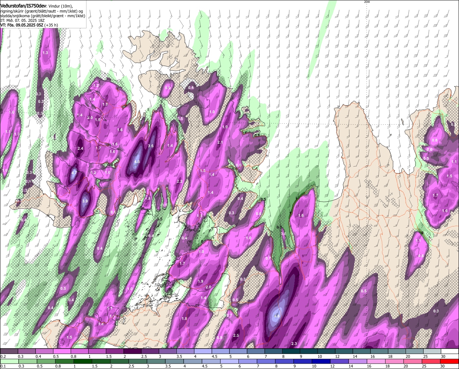Select the upper scale swatch between 0.5 and 0.8
Image resolution: width=459 pixels, height=369 pixels.
click(x=62, y=351)
